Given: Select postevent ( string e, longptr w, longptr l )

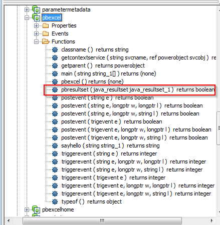Looking at the screenshot, I should click(x=132, y=105).
